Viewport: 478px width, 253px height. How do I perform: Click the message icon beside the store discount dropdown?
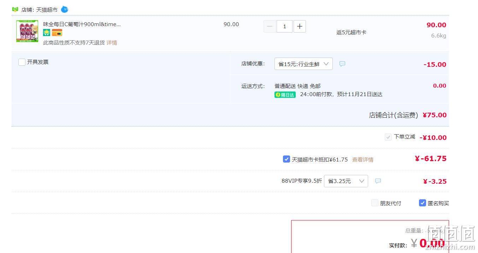click(x=342, y=64)
